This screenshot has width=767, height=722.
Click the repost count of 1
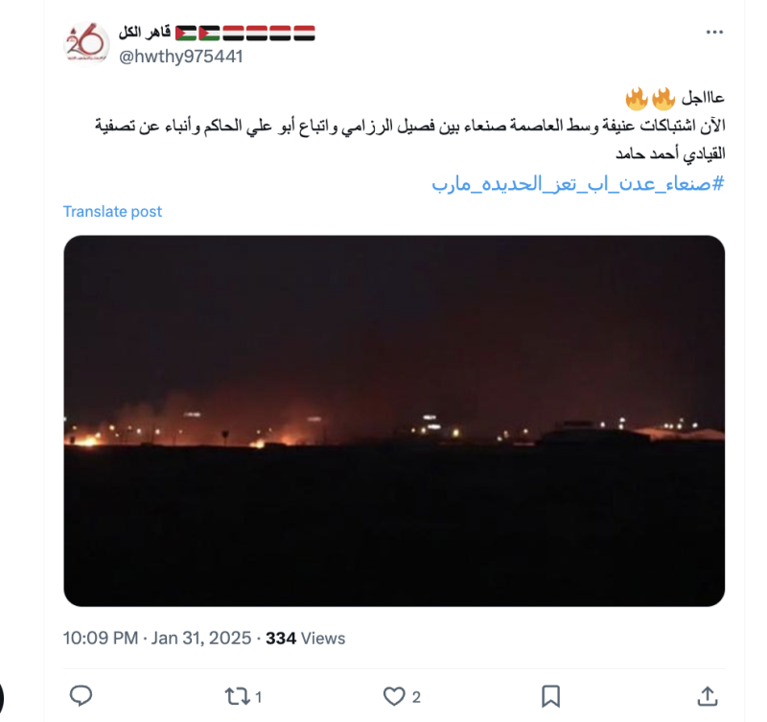click(259, 697)
